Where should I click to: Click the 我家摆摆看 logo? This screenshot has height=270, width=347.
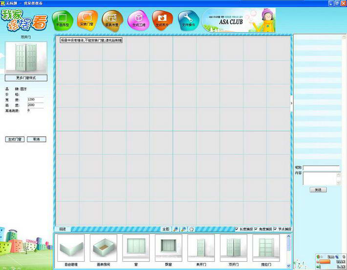(x=24, y=21)
